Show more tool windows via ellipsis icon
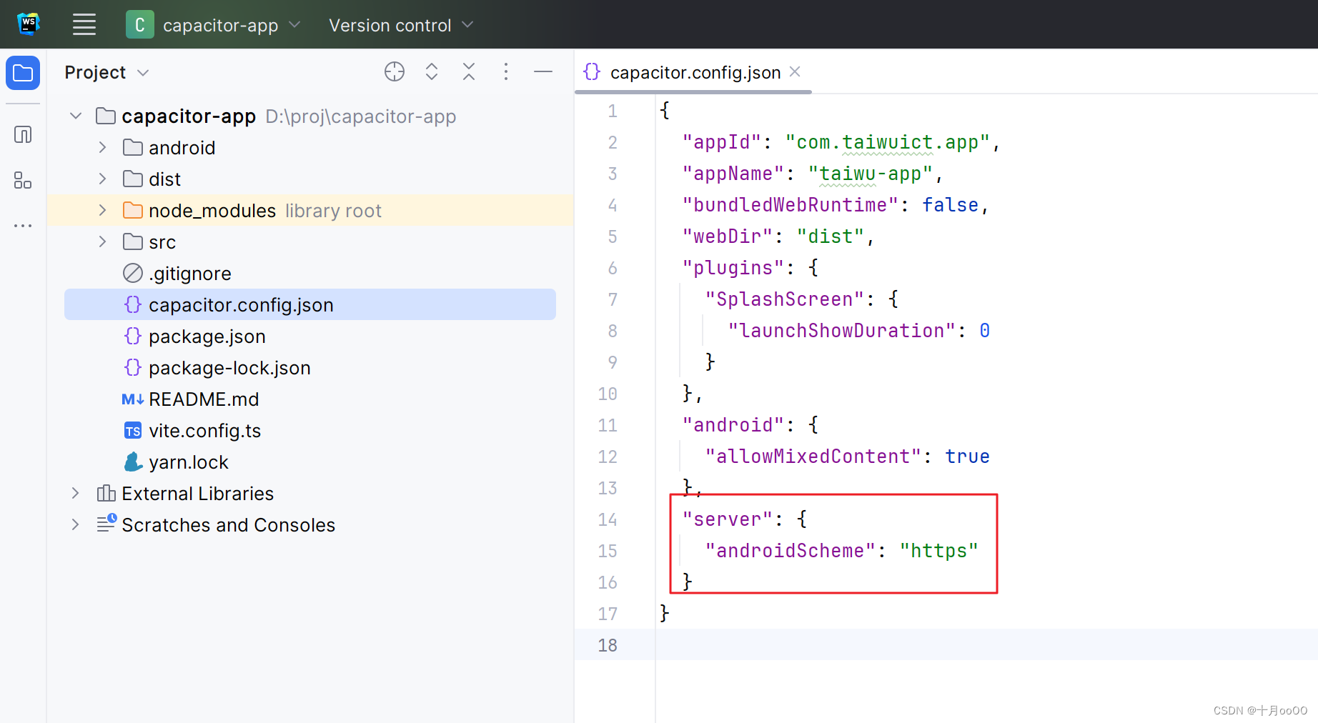 point(23,225)
